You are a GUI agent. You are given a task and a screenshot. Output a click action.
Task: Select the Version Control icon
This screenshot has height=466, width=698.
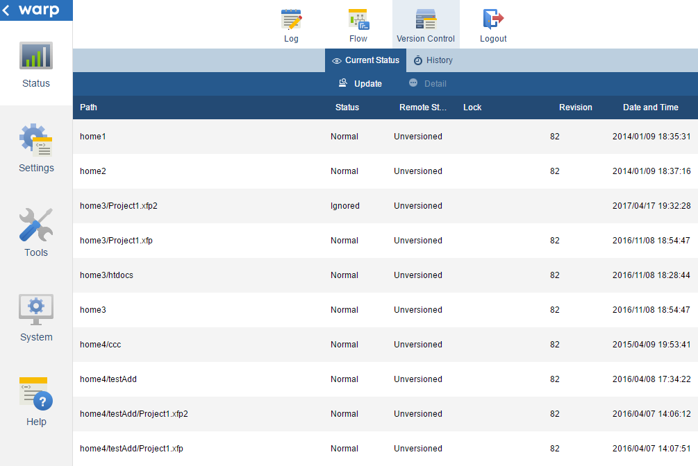pyautogui.click(x=425, y=19)
